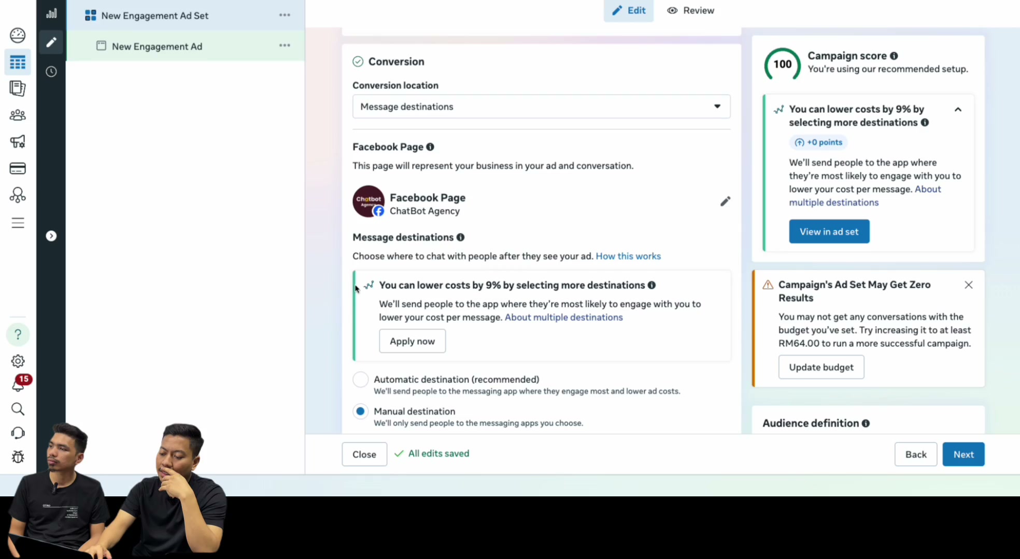This screenshot has height=559, width=1020.
Task: Open notifications bell with 15 badge
Action: coord(19,384)
